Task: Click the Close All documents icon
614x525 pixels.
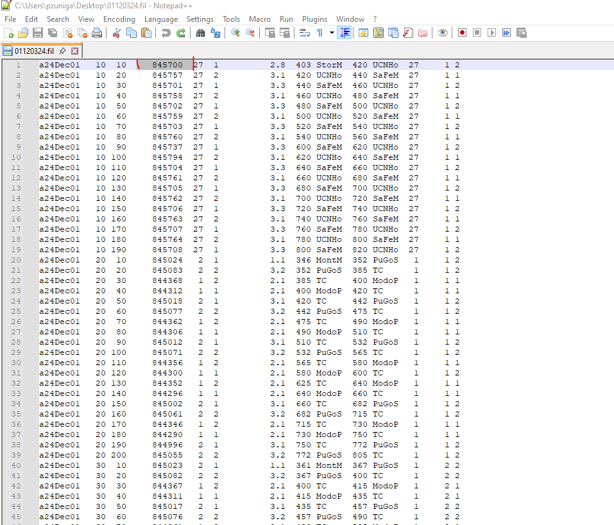Action: [x=82, y=33]
